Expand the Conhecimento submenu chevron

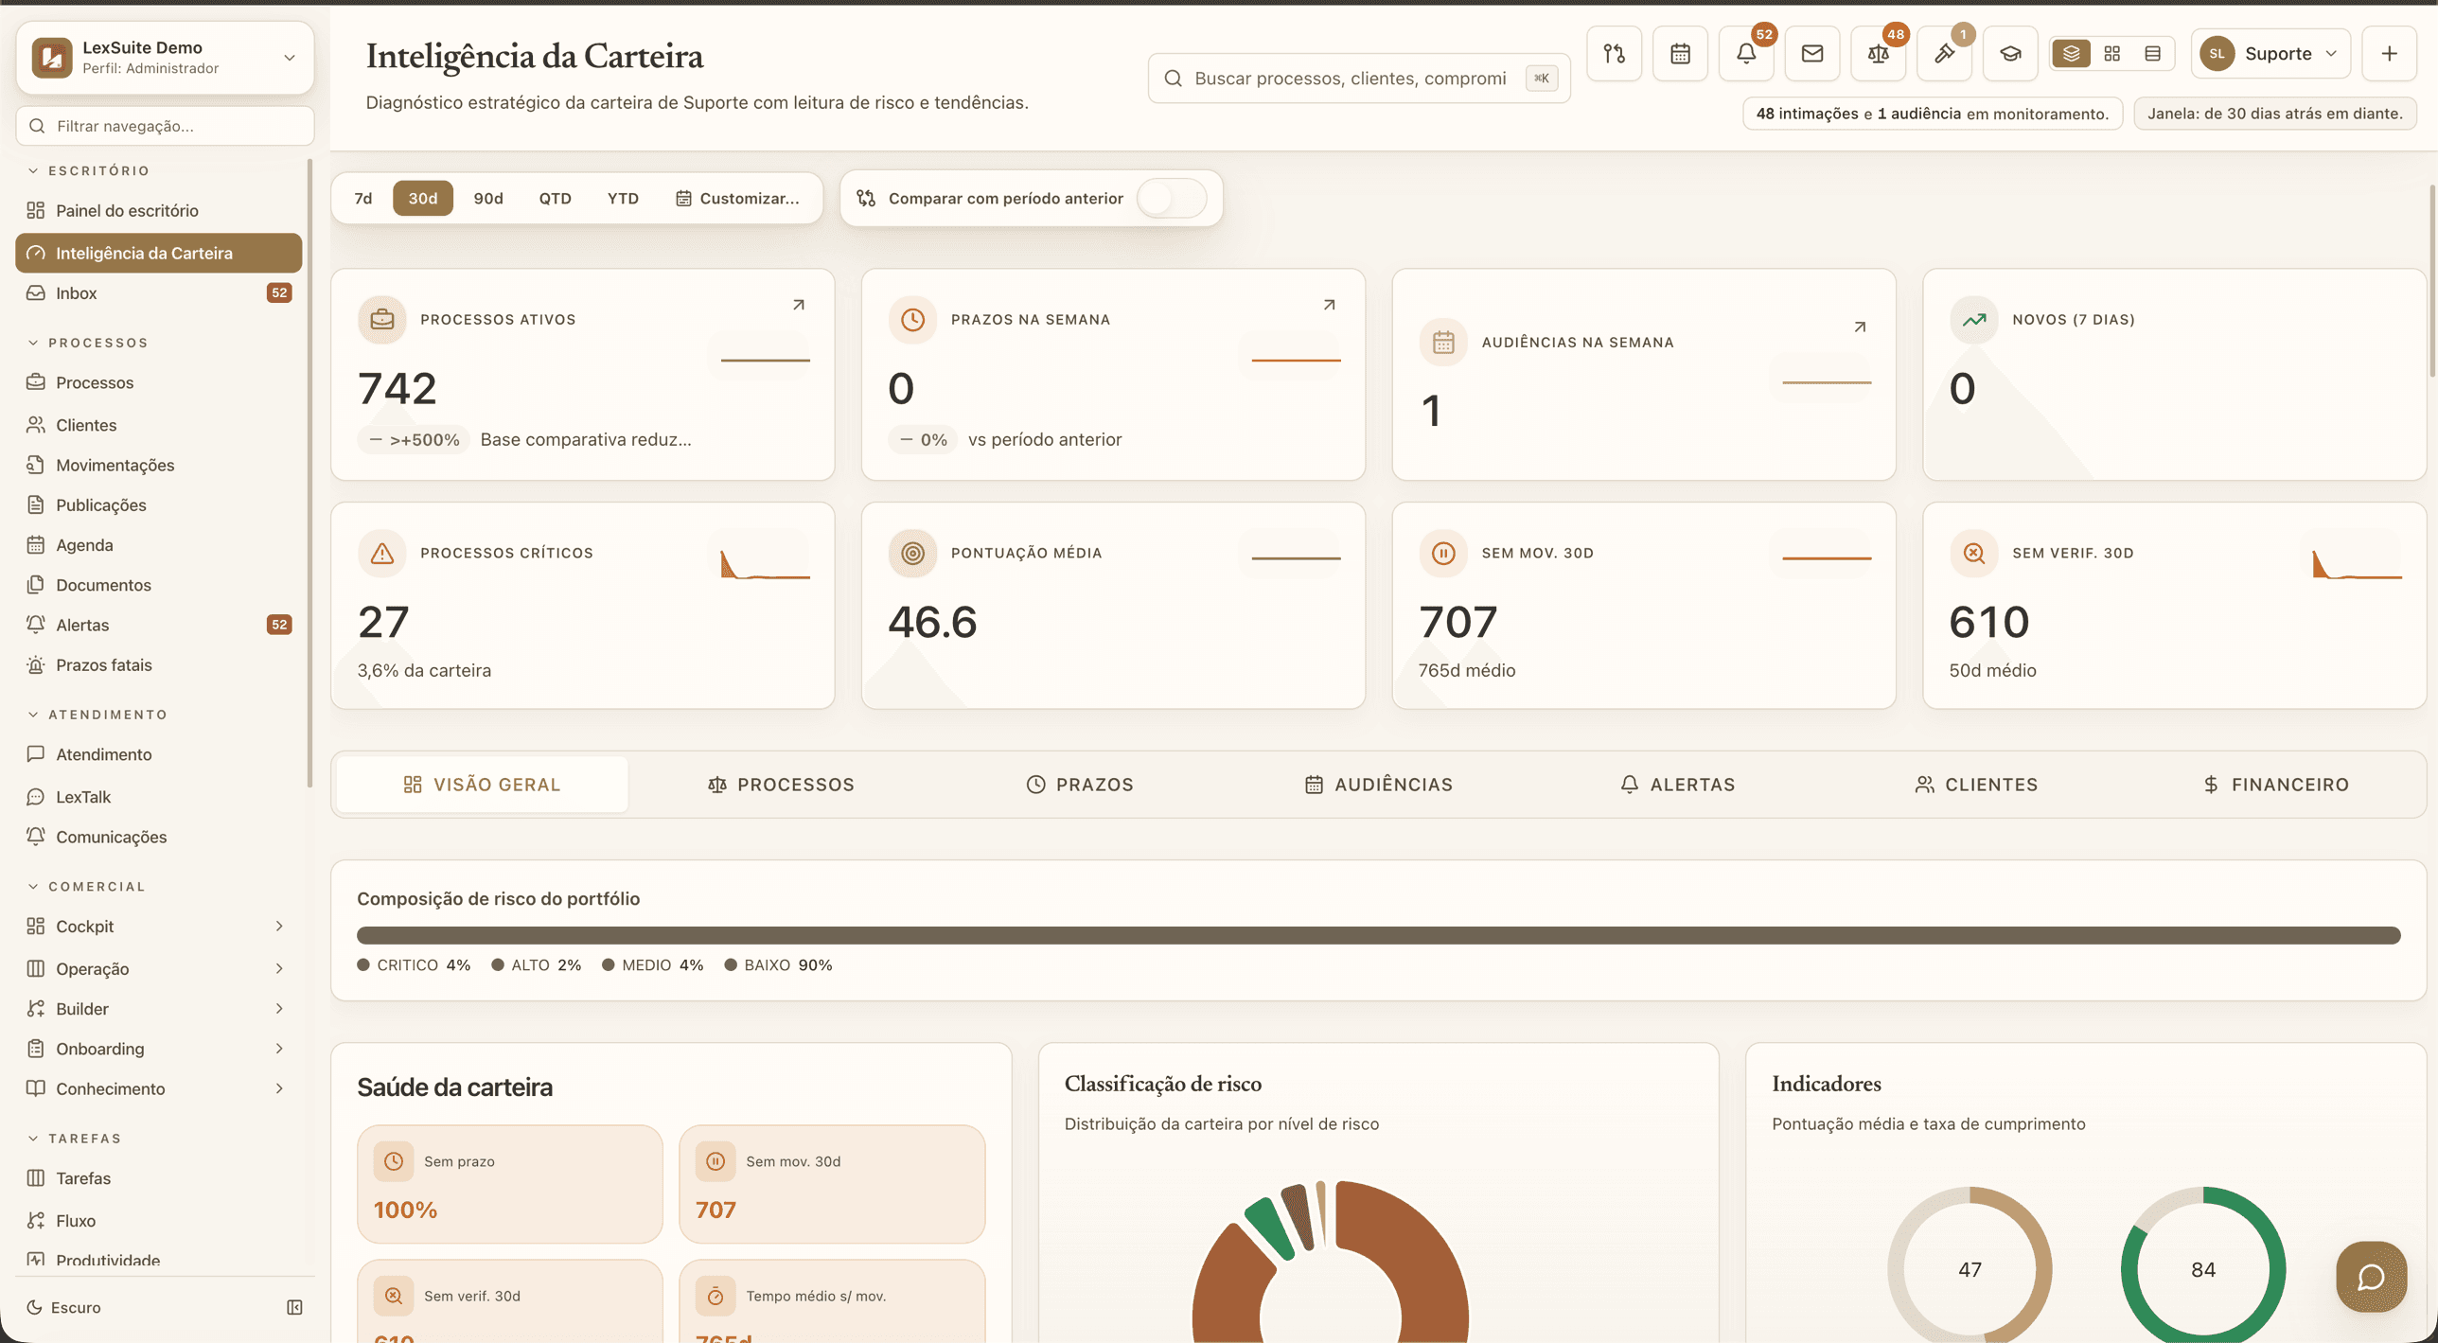[278, 1088]
